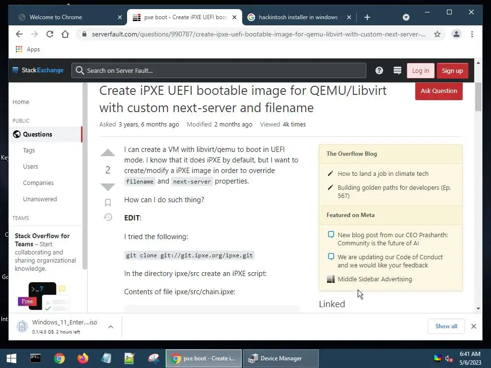Upvote the question

click(108, 153)
